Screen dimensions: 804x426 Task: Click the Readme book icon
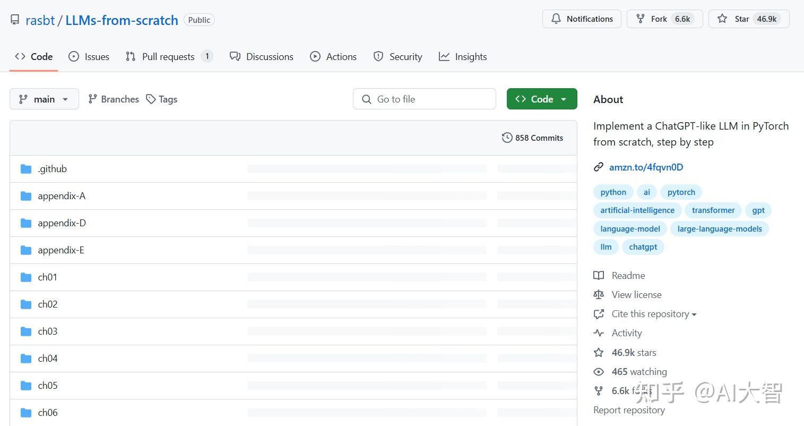599,276
